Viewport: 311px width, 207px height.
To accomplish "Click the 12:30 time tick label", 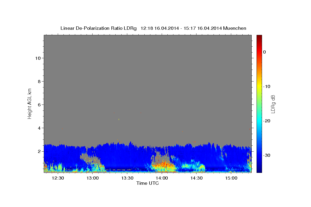I will coord(58,178).
